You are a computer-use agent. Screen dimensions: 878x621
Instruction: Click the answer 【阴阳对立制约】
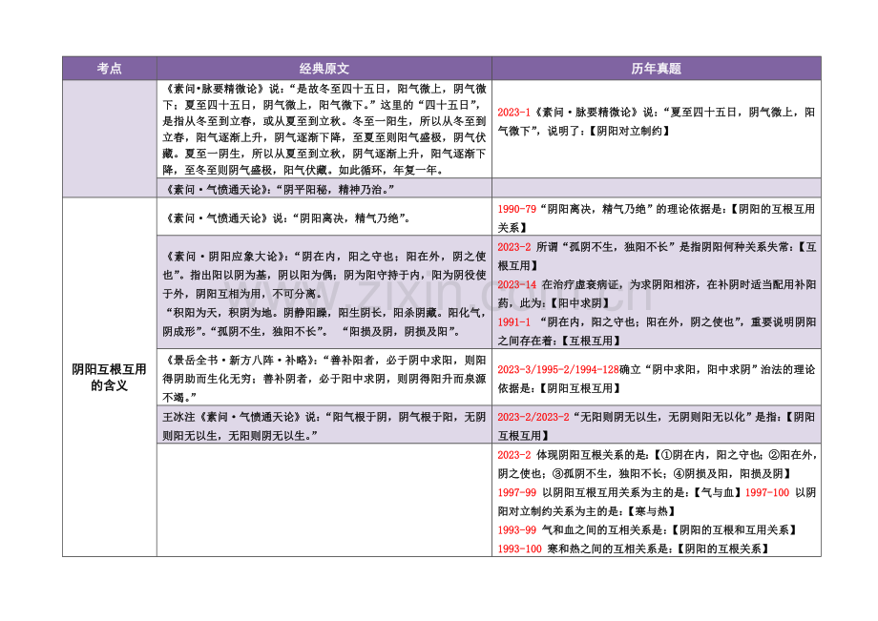(x=629, y=131)
